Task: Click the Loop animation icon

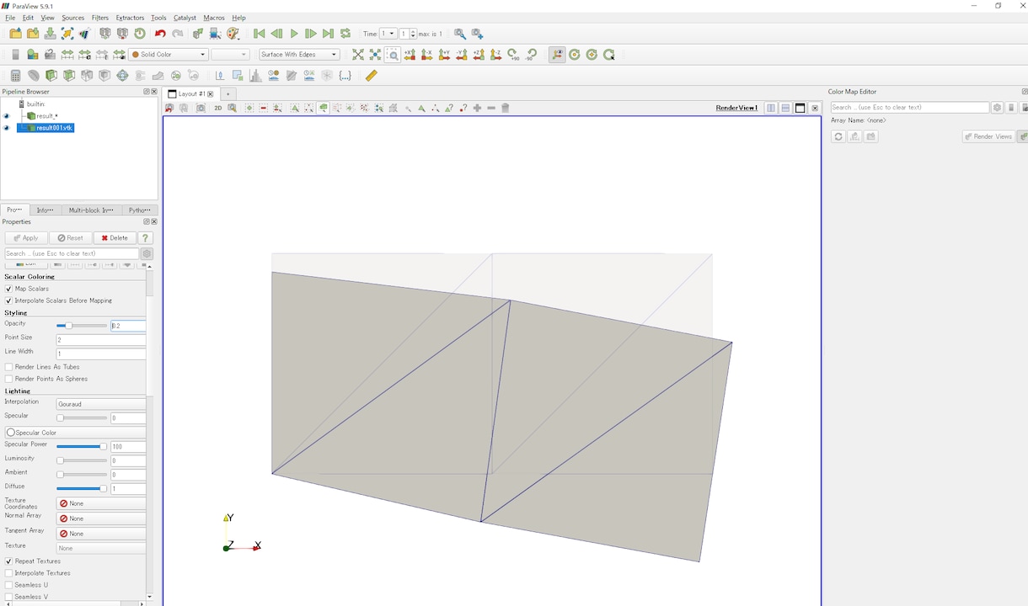Action: pyautogui.click(x=345, y=34)
